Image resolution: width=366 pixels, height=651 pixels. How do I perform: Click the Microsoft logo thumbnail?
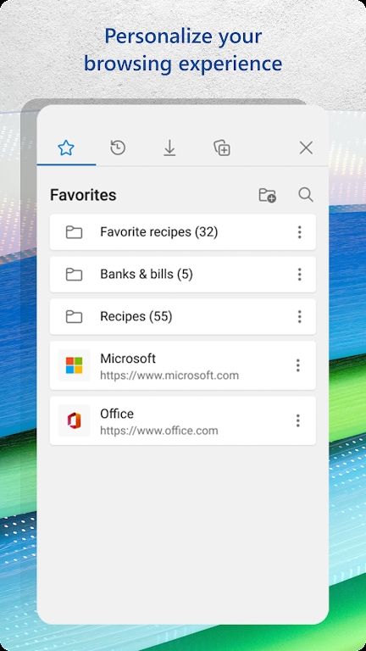(x=75, y=365)
